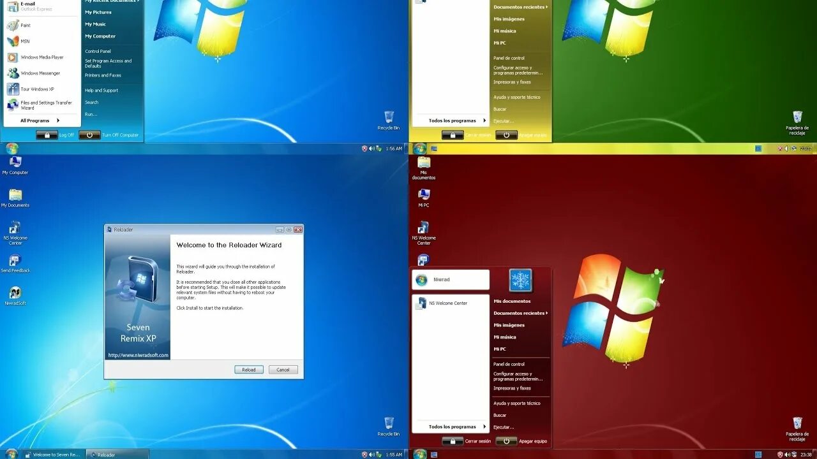Viewport: 817px width, 459px height.
Task: Open Mi música in the red start menu
Action: coord(504,337)
